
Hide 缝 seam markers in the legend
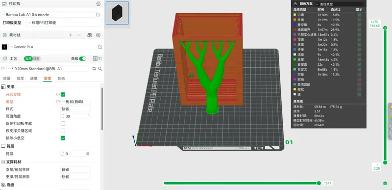(359, 94)
